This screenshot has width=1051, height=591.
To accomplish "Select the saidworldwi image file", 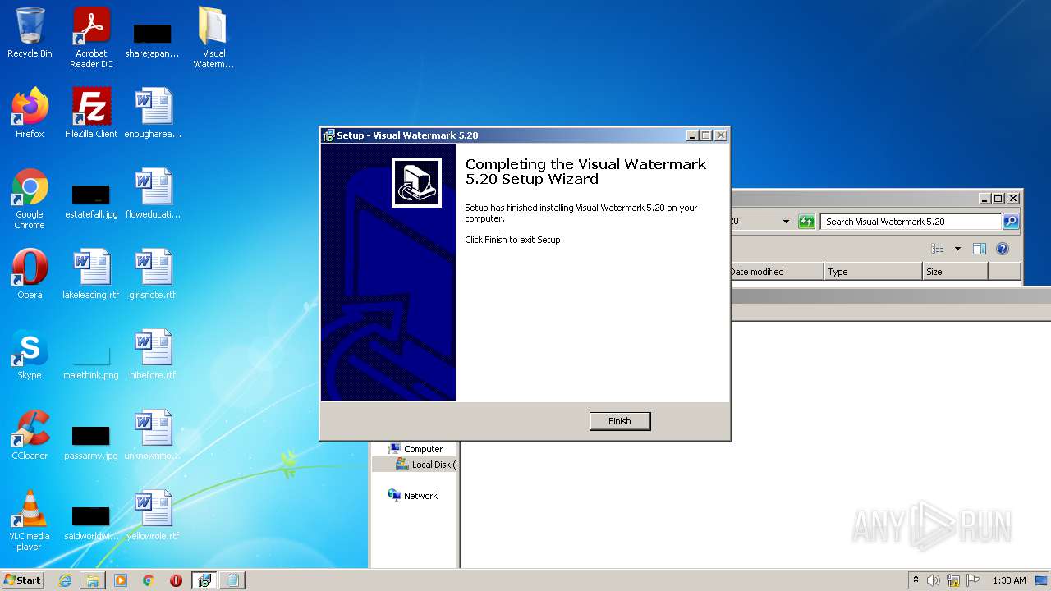I will pyautogui.click(x=91, y=523).
